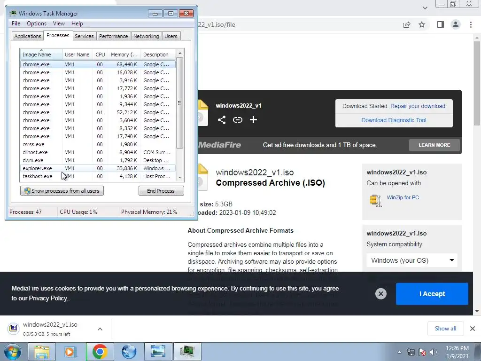Click the browser page vertical scrollbar

pos(476,83)
